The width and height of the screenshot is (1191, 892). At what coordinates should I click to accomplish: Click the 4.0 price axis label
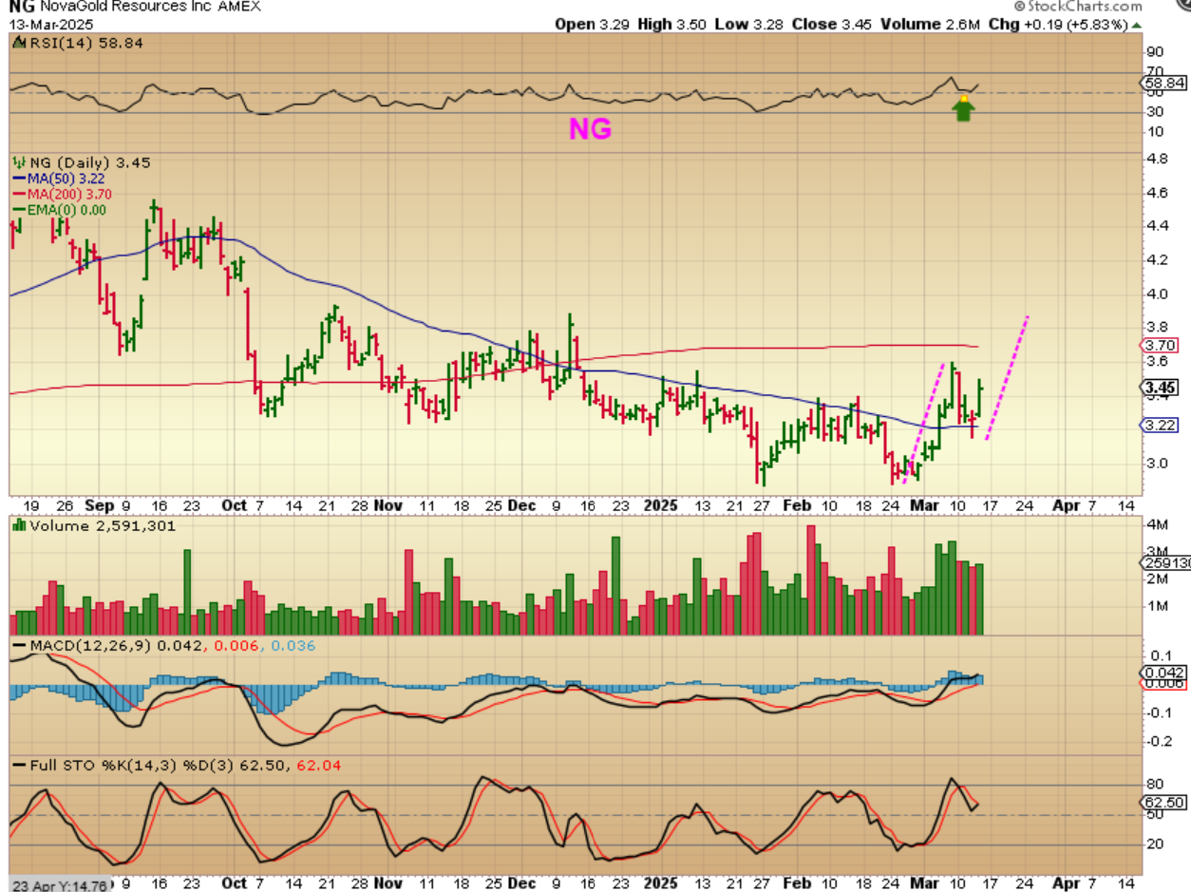[x=1157, y=294]
